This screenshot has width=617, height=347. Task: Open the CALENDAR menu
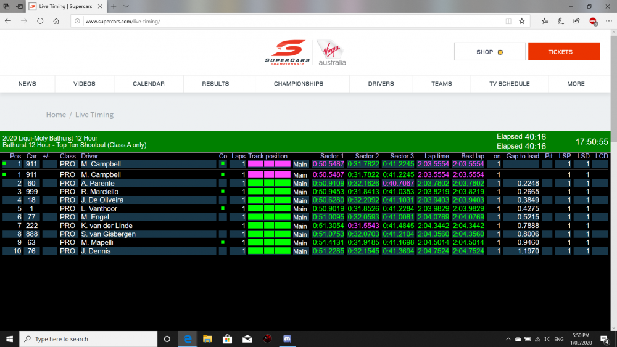tap(149, 84)
